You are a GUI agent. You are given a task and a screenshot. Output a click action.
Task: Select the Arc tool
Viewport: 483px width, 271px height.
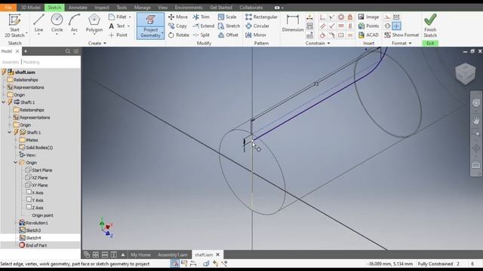pyautogui.click(x=74, y=23)
